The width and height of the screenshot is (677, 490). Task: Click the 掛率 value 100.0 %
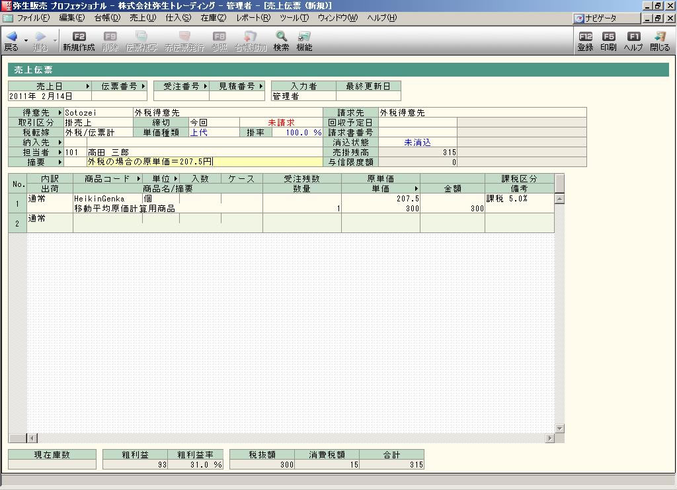(298, 133)
